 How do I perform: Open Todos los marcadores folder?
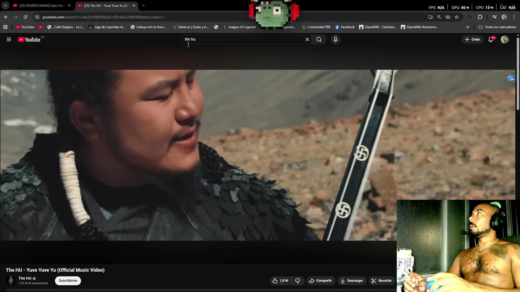497,27
